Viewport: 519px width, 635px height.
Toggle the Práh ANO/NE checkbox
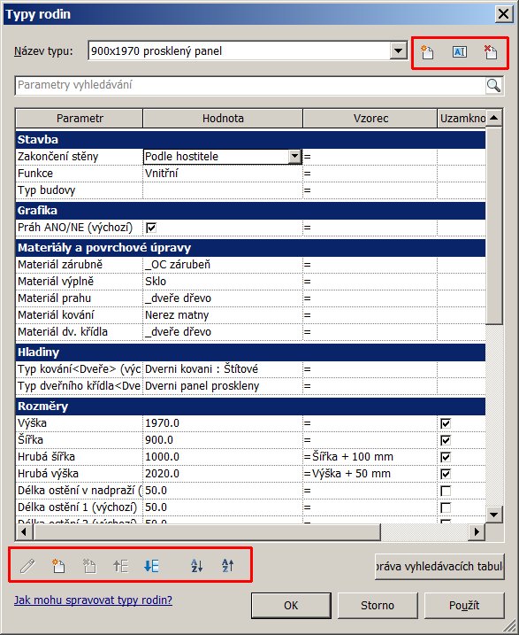151,228
